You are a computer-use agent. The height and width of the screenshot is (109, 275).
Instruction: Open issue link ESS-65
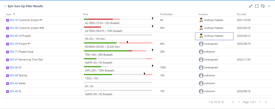(14, 36)
